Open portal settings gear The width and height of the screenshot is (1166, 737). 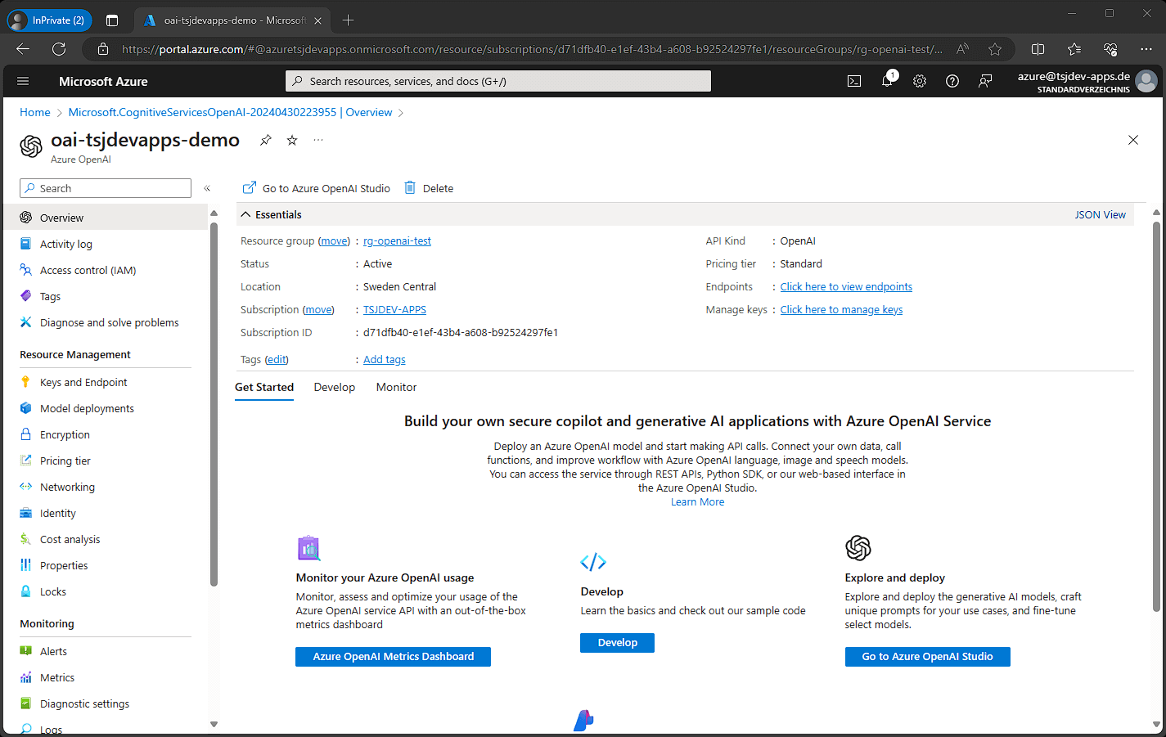(x=920, y=81)
